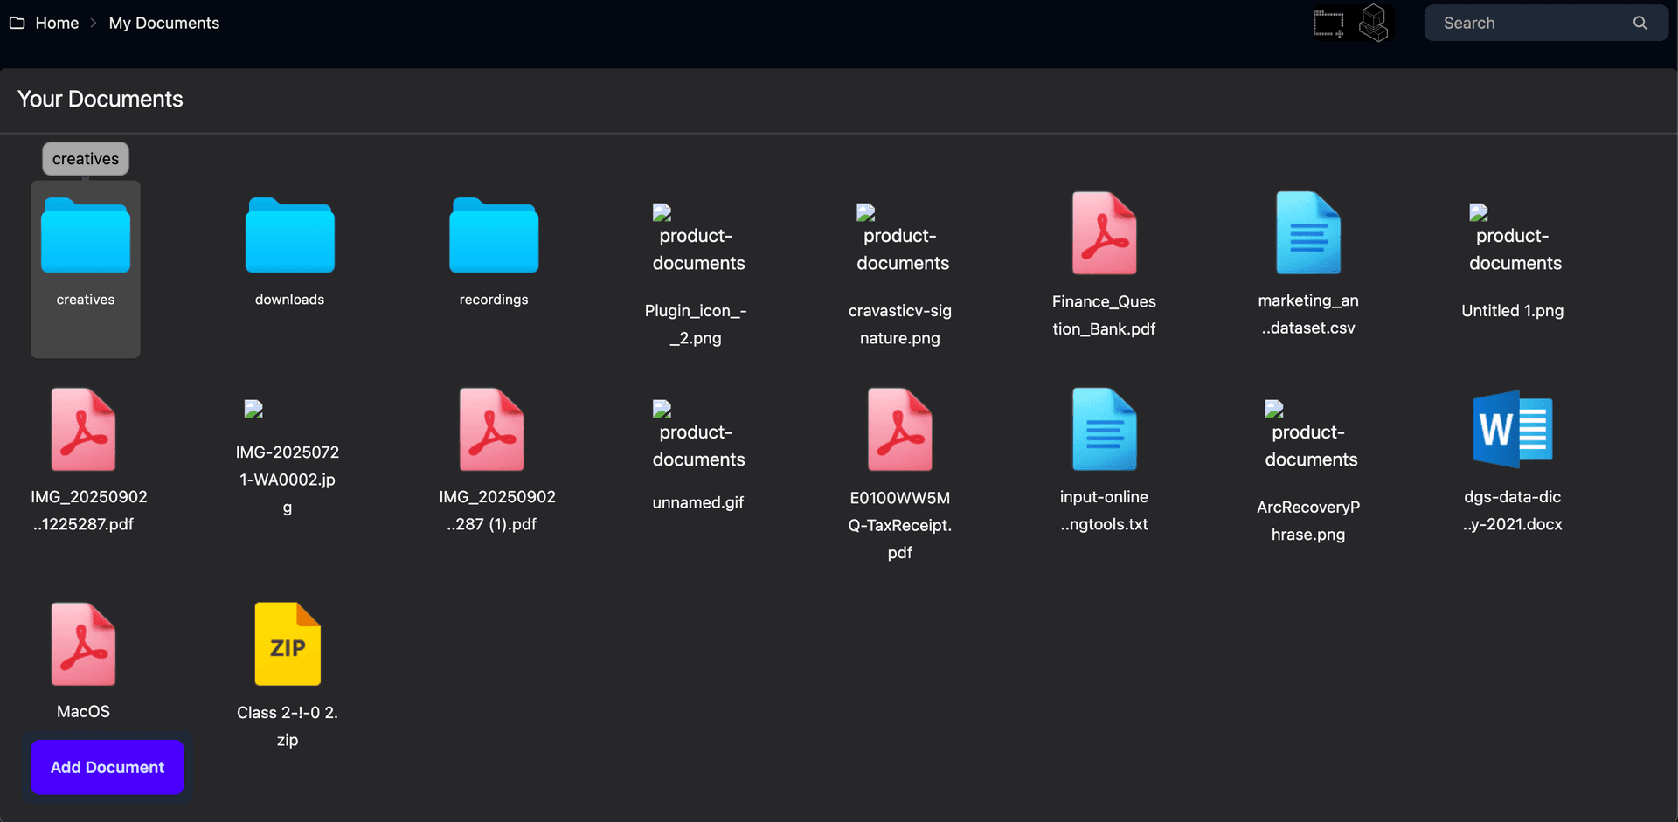Open the Class 2-!-0 2.zip archive icon
The width and height of the screenshot is (1678, 822).
click(288, 644)
